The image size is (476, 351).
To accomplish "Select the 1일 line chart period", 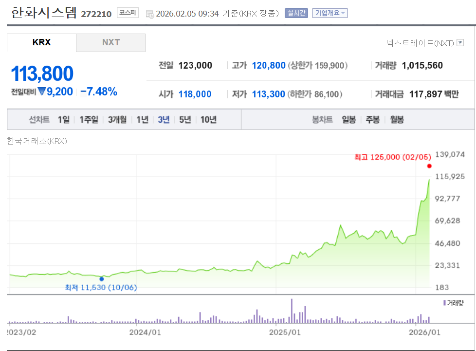I will (x=64, y=120).
